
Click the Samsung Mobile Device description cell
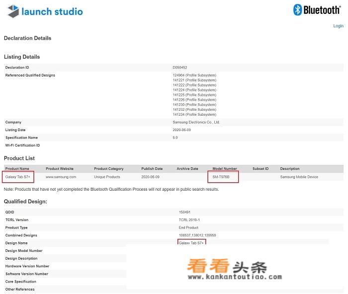coord(299,177)
